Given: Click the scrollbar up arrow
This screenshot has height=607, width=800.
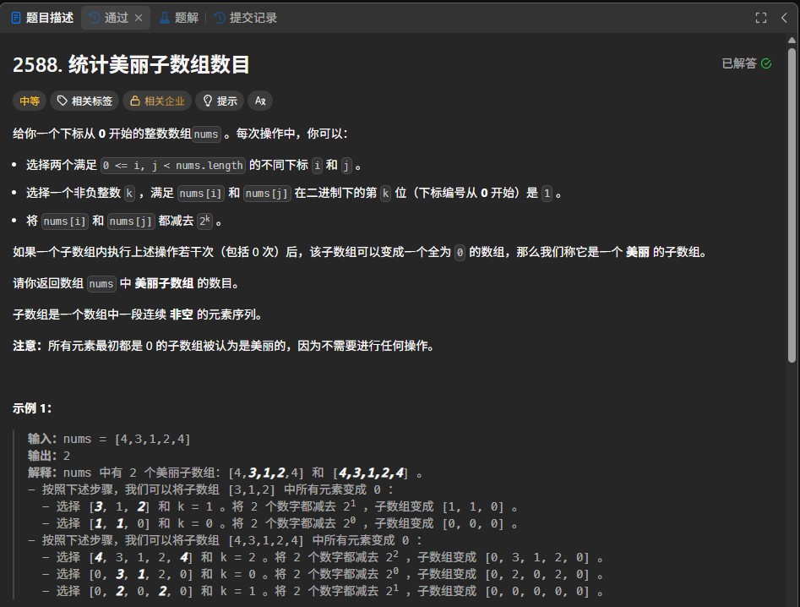Looking at the screenshot, I should (792, 40).
